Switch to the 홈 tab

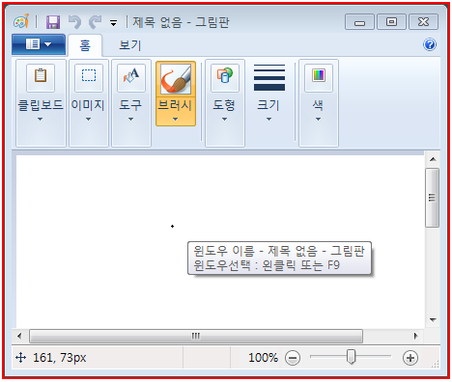pyautogui.click(x=85, y=45)
